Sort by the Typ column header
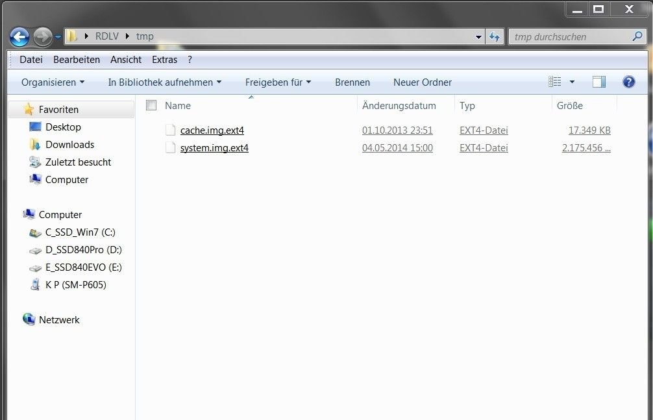 coord(467,105)
